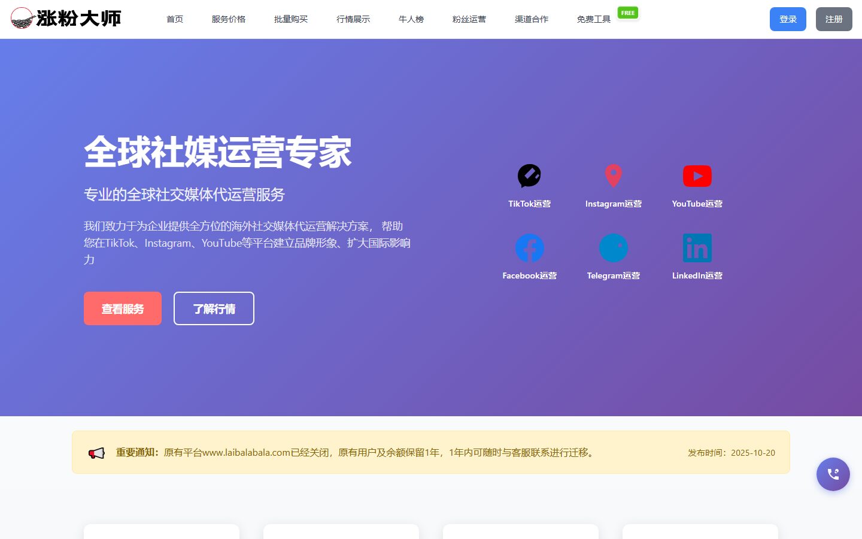This screenshot has width=862, height=539.
Task: Open the LinkedIn运营 icon
Action: [697, 248]
